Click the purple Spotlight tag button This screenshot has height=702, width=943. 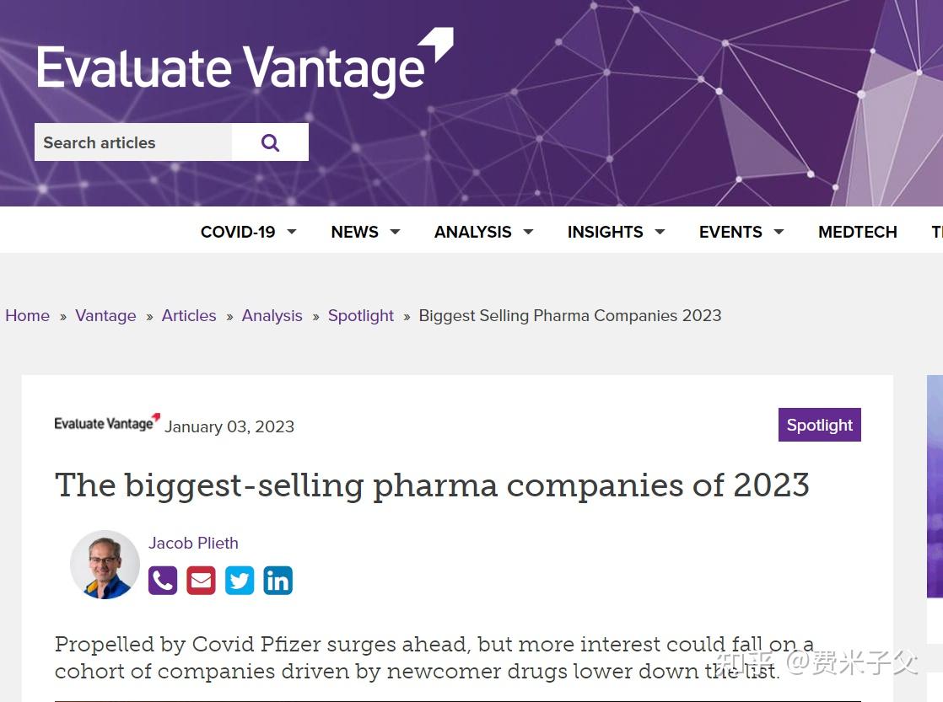click(x=819, y=426)
